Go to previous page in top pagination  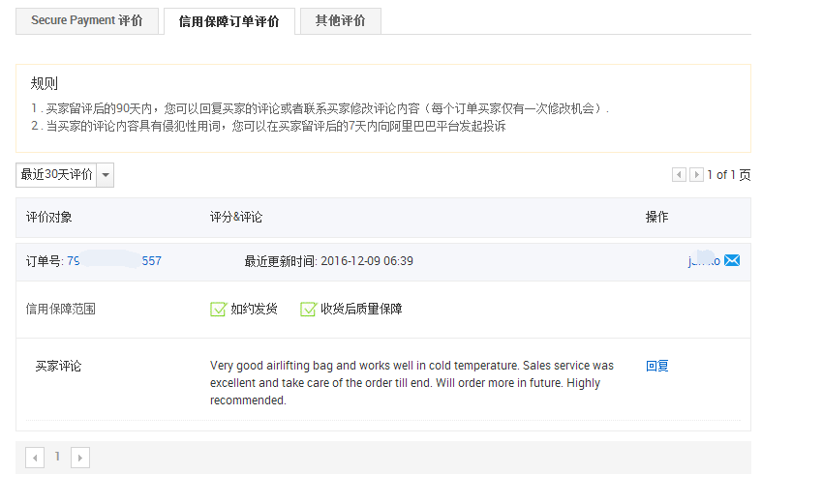(679, 175)
